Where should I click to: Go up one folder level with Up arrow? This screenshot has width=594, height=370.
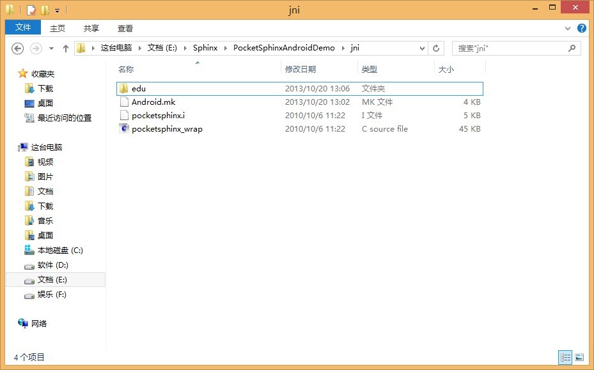tap(65, 49)
